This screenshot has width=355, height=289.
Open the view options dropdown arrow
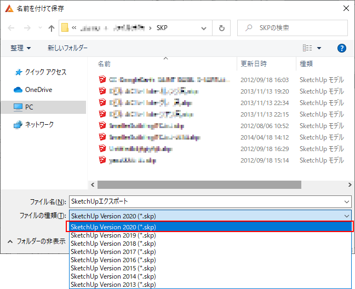(319, 48)
